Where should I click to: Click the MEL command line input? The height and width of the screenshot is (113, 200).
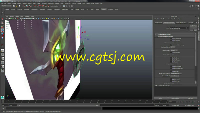click(54, 108)
